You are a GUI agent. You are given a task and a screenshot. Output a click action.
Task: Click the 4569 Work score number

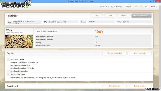click(99, 31)
